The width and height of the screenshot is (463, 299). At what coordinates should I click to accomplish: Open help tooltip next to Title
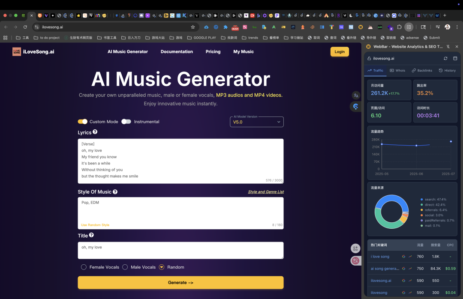(92, 235)
